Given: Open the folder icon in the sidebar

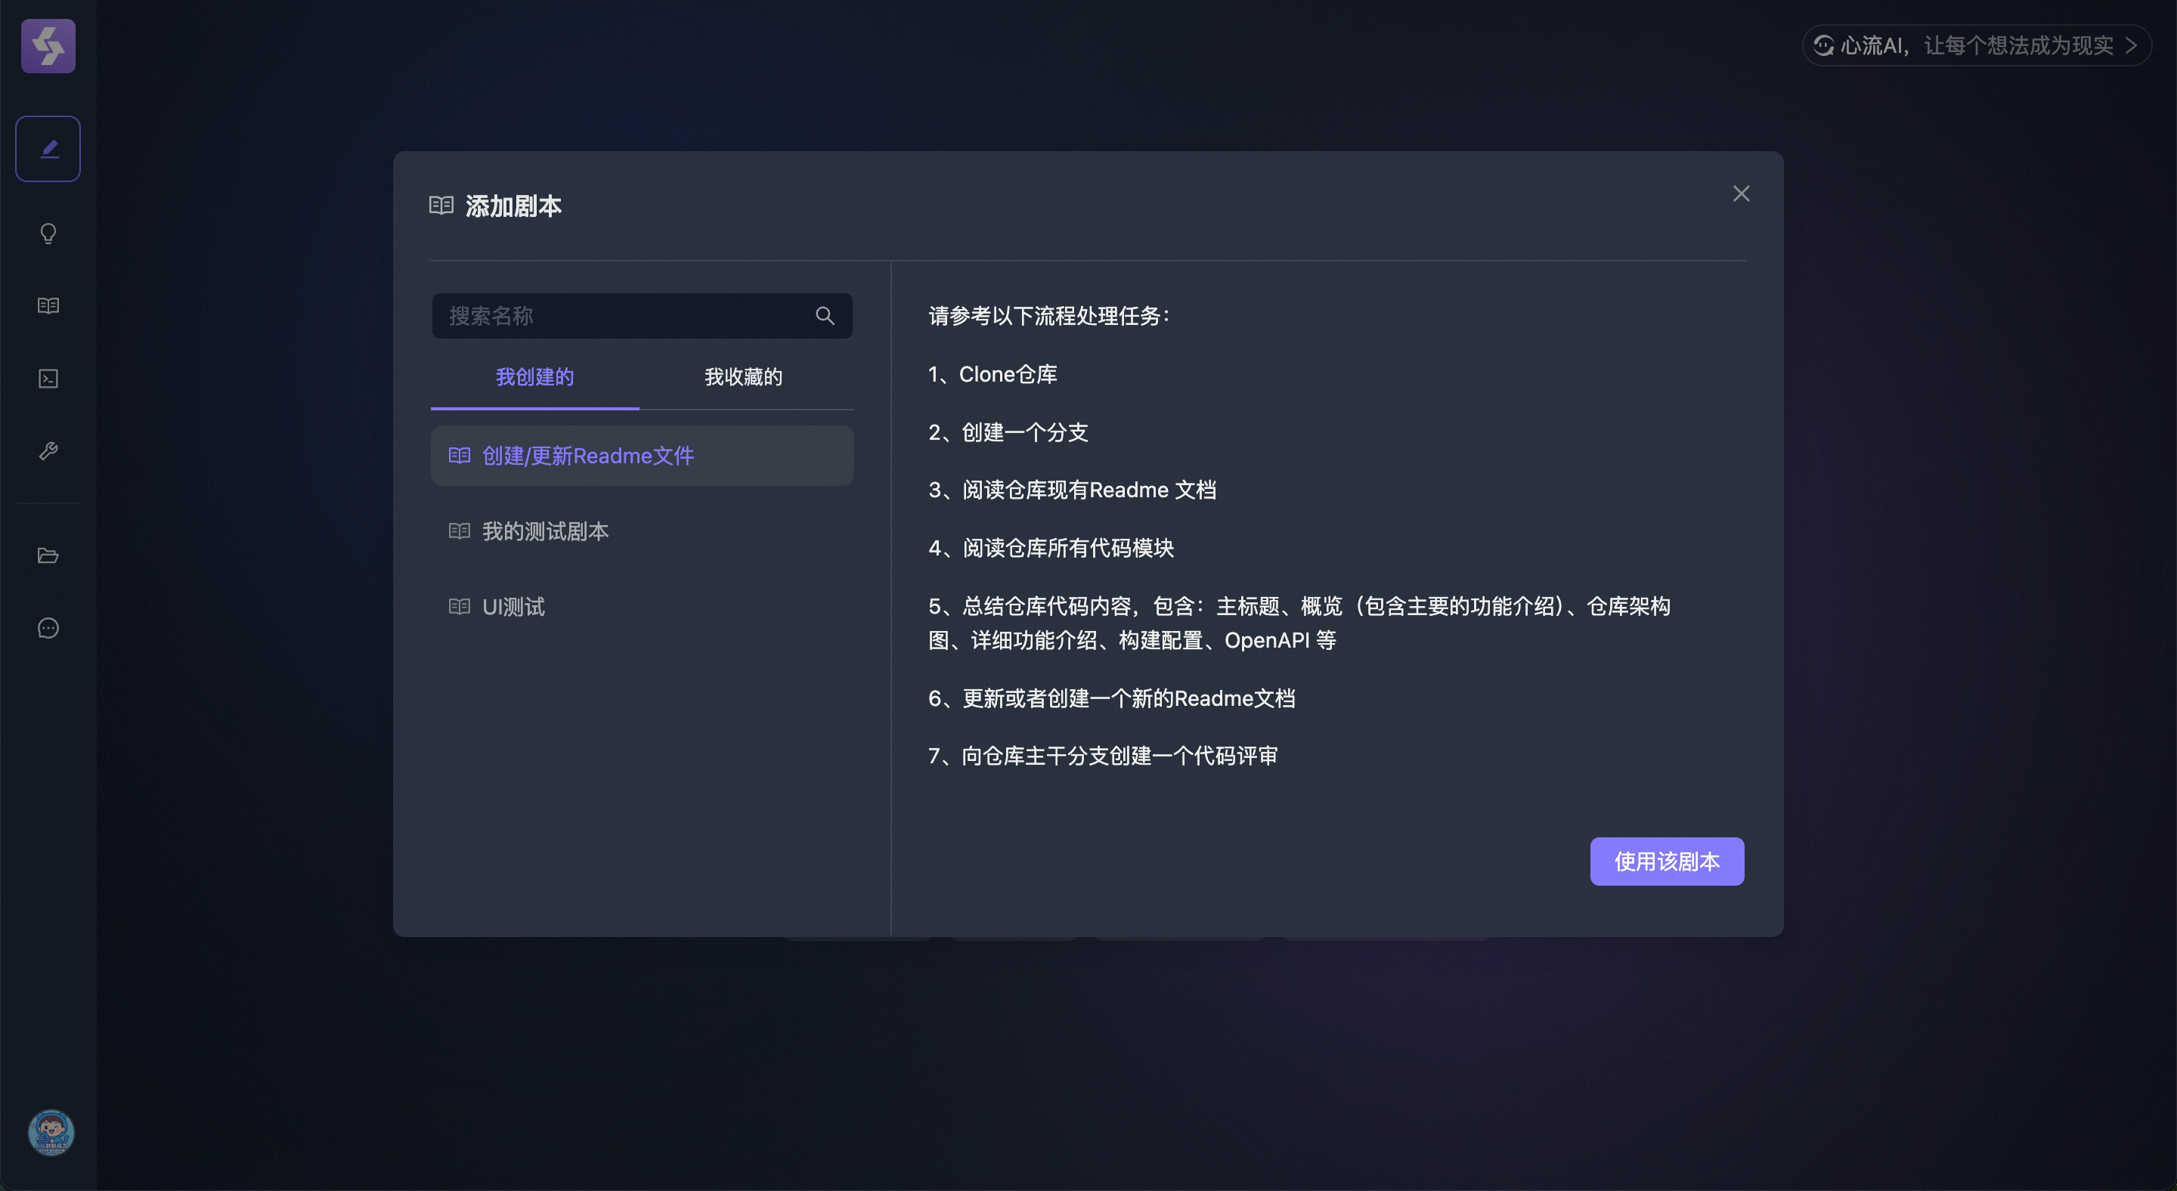Looking at the screenshot, I should click(x=48, y=555).
